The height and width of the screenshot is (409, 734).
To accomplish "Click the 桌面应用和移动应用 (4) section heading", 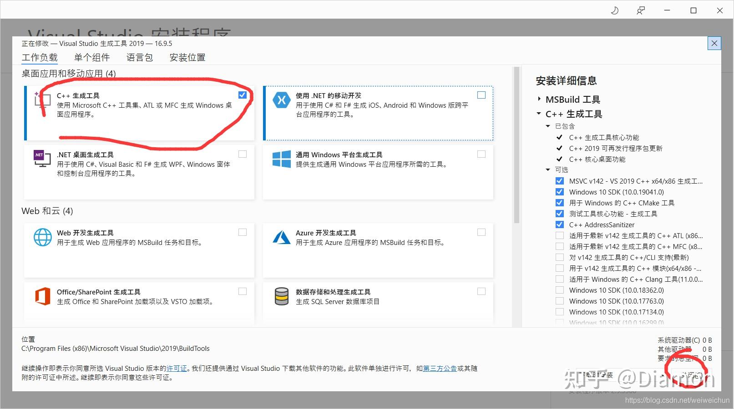I will (69, 73).
